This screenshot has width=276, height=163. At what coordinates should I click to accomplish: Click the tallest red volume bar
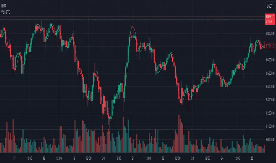point(179,133)
